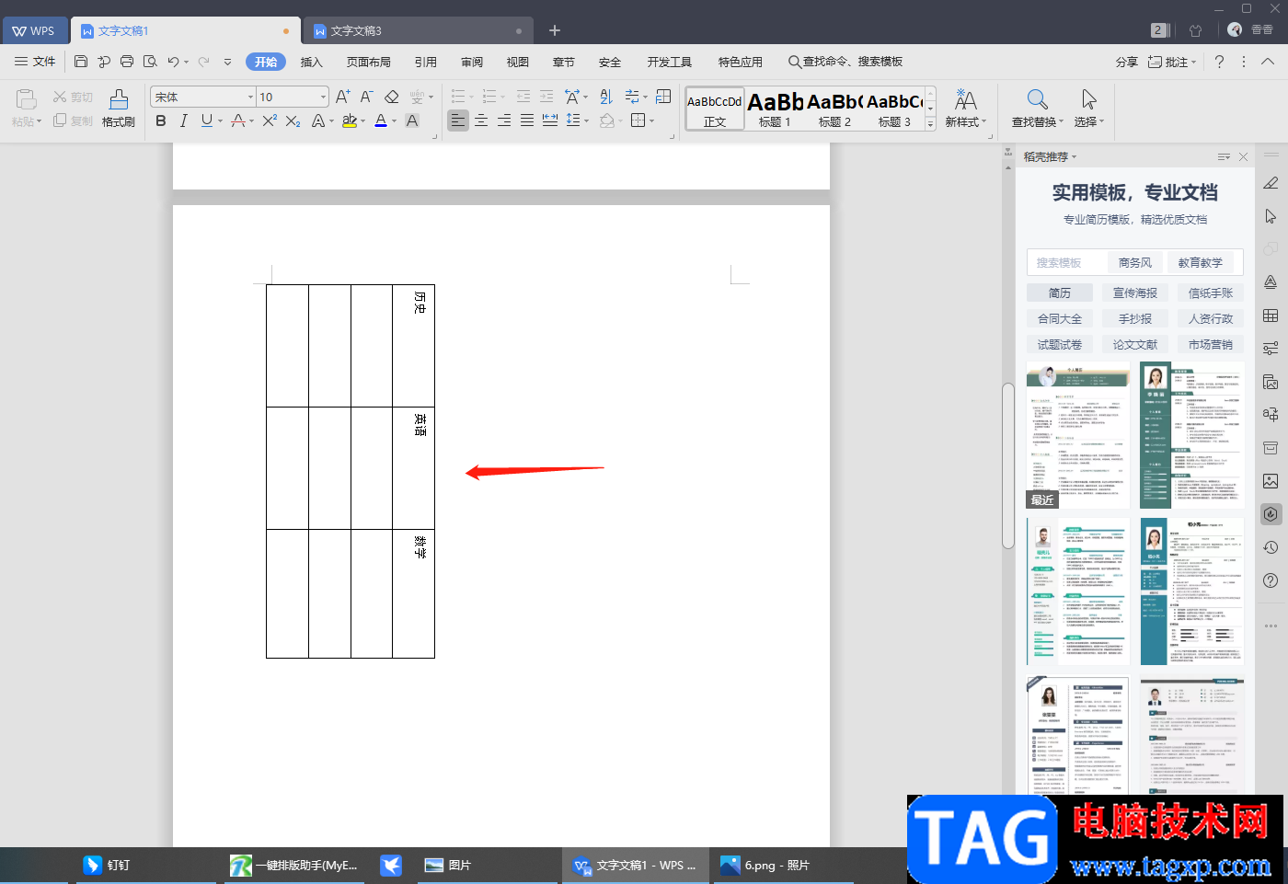Viewport: 1288px width, 884px height.
Task: Expand line spacing dropdown
Action: tap(587, 121)
